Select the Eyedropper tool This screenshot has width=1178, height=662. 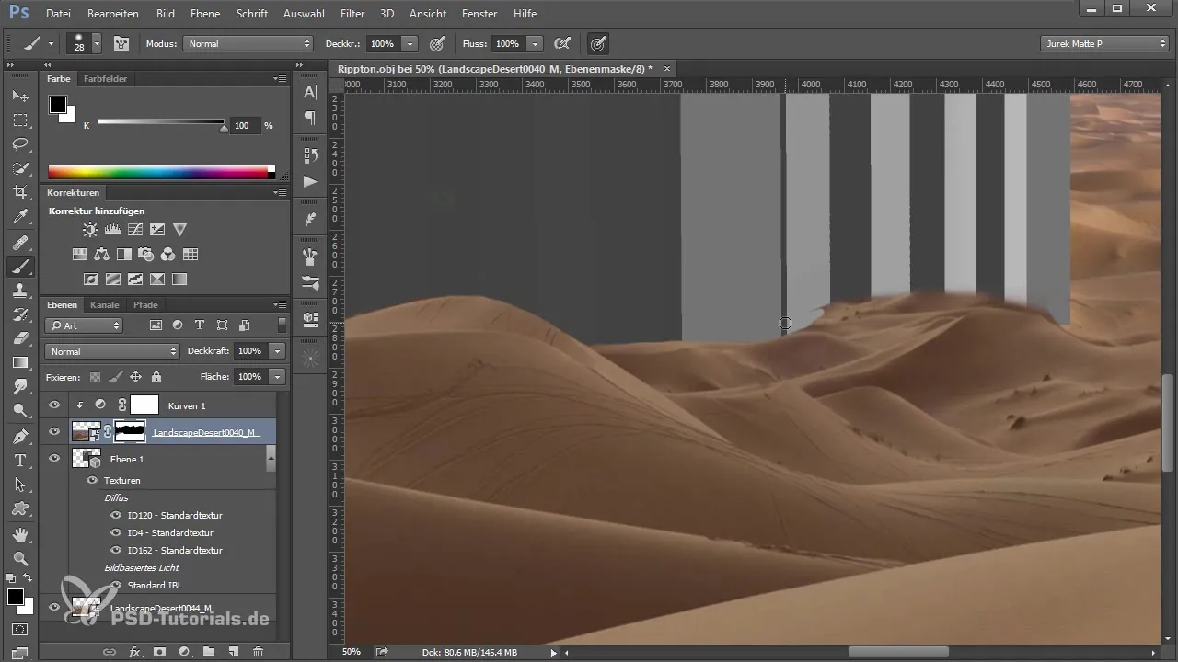click(x=20, y=217)
